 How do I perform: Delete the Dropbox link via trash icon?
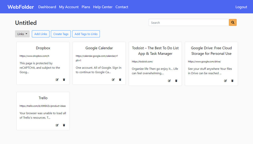coord(64,80)
